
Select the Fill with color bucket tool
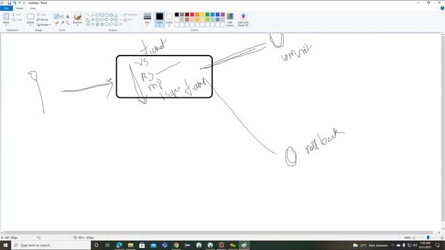(62, 17)
